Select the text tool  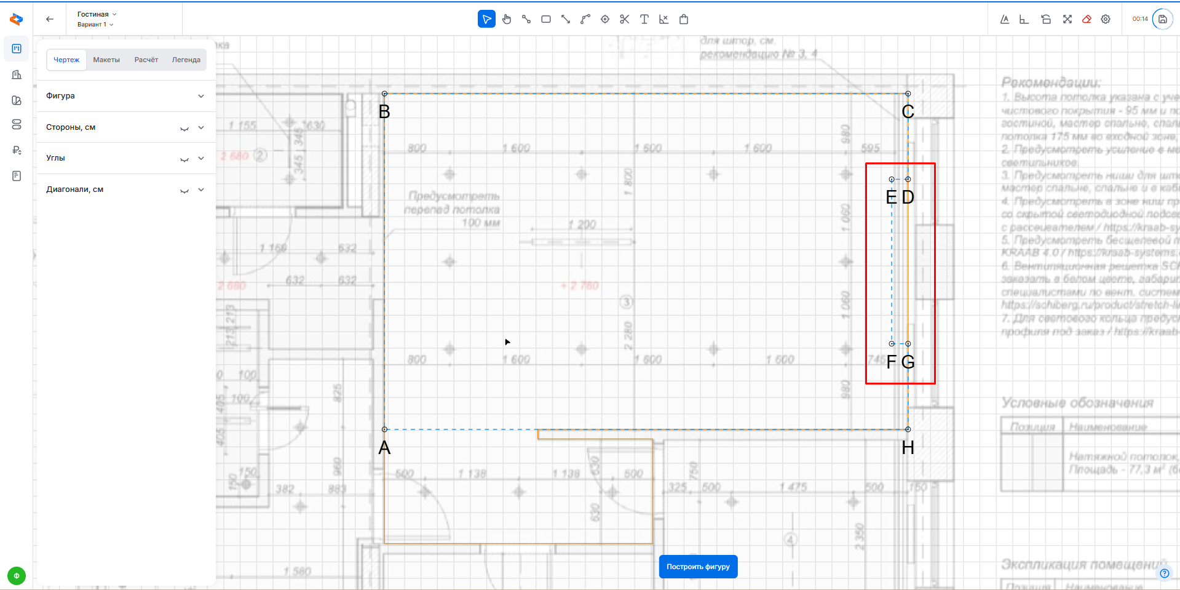tap(644, 19)
